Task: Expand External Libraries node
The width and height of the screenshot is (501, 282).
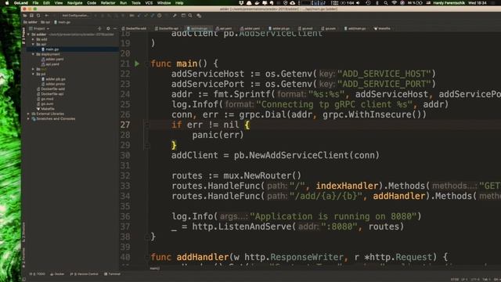Action: point(29,114)
